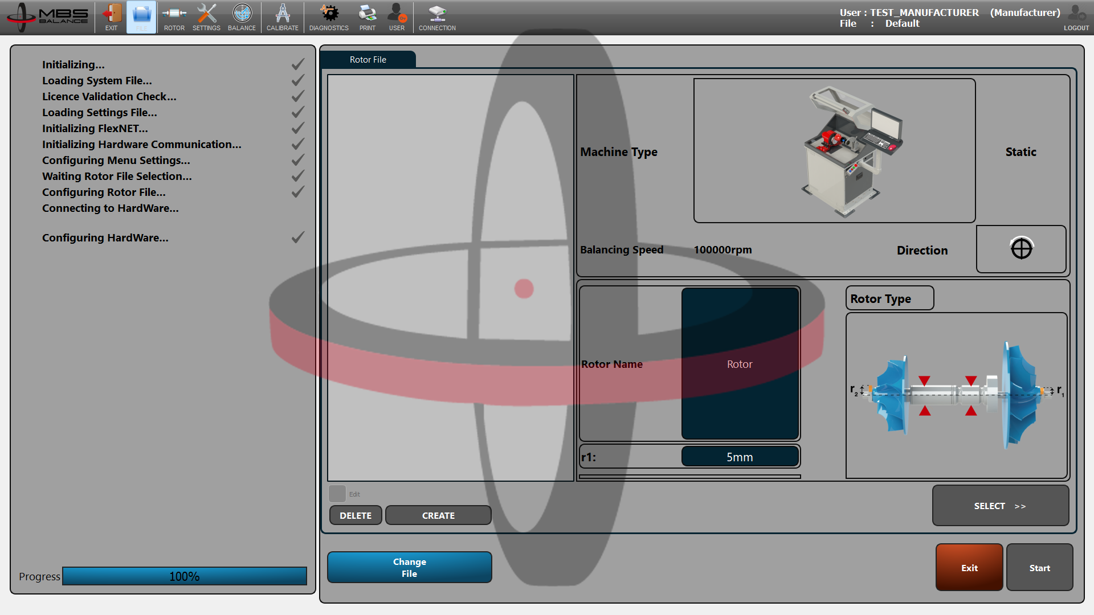1094x615 pixels.
Task: Click the PRINT icon
Action: [368, 17]
